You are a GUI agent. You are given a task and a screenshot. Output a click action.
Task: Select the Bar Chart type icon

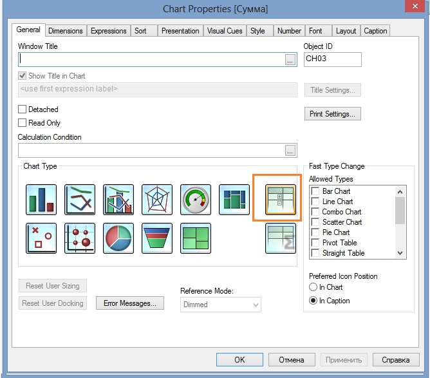click(x=41, y=200)
